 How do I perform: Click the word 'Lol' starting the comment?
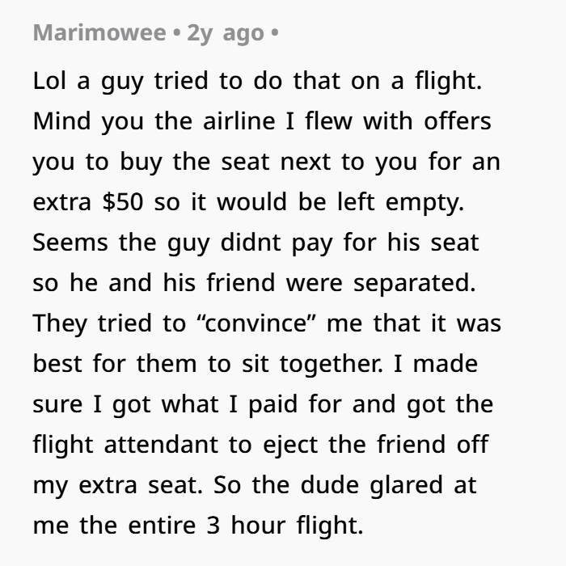(49, 81)
